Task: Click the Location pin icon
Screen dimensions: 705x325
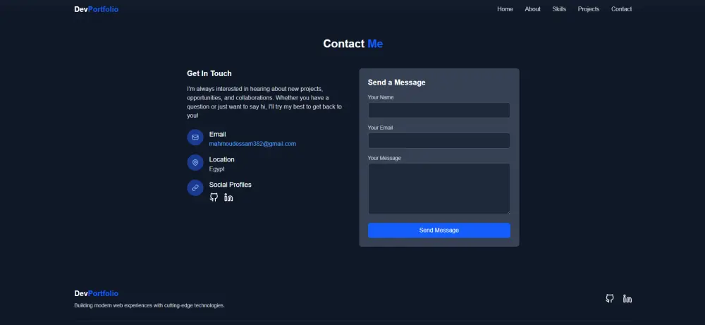Action: click(x=195, y=162)
